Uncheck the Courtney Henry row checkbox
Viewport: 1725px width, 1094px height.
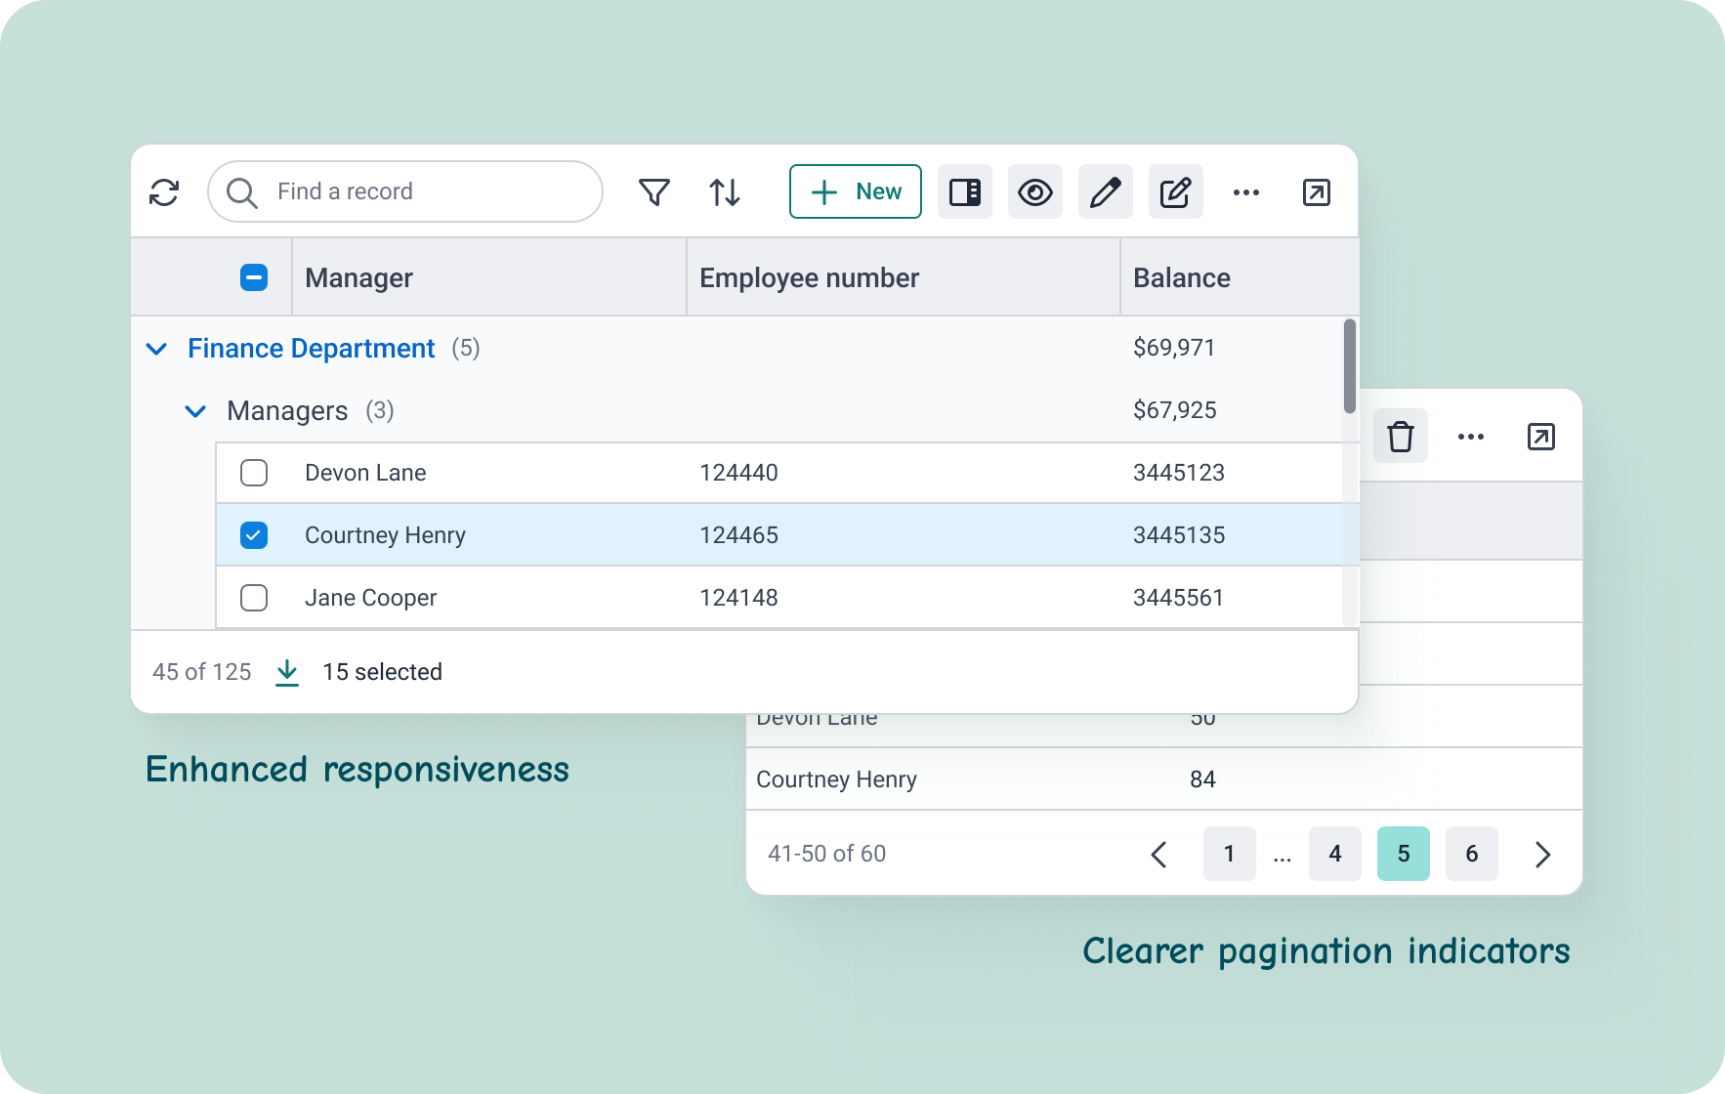click(x=254, y=535)
